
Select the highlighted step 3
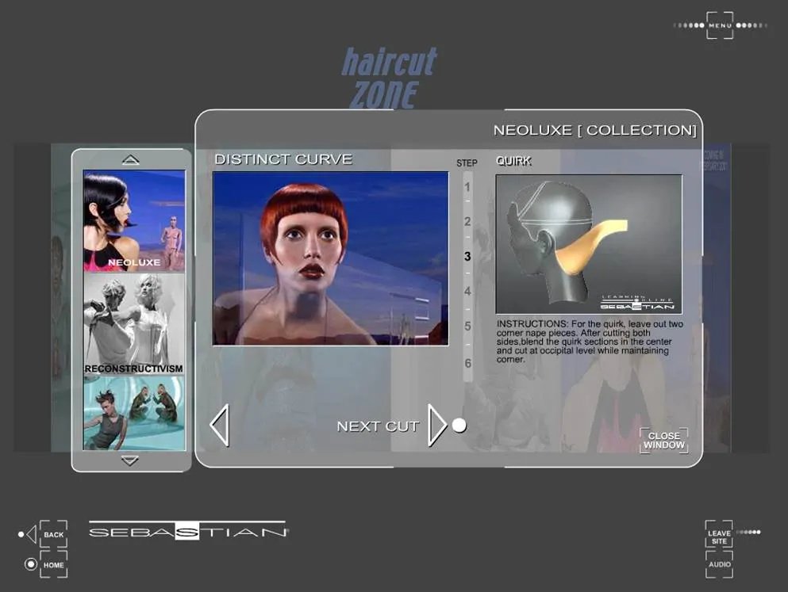(467, 256)
